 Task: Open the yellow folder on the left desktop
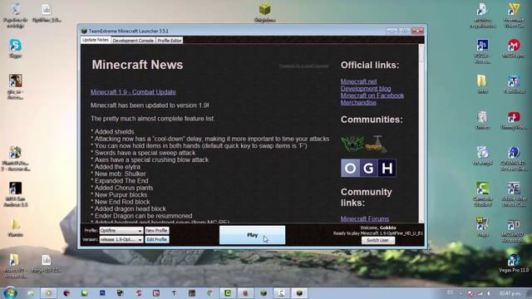pyautogui.click(x=15, y=228)
